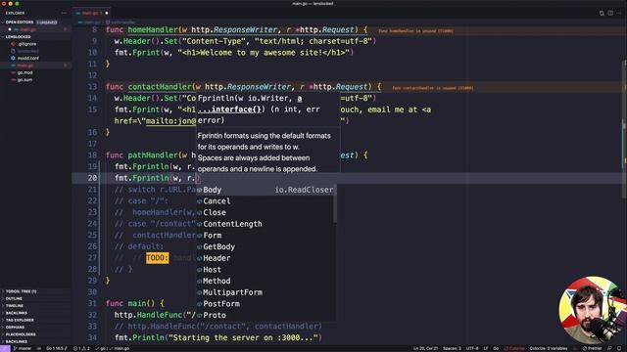Select Body in the autocomplete list
This screenshot has height=352, width=627.
pos(265,190)
